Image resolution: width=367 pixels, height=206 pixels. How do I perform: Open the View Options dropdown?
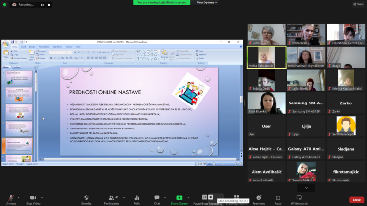pyautogui.click(x=207, y=2)
